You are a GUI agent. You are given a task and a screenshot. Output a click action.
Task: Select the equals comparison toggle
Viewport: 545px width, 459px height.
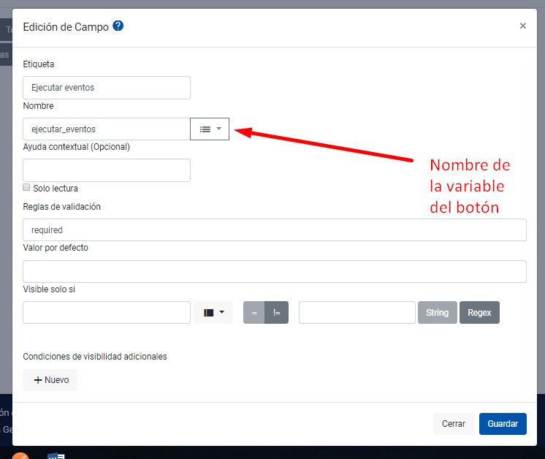coord(254,313)
